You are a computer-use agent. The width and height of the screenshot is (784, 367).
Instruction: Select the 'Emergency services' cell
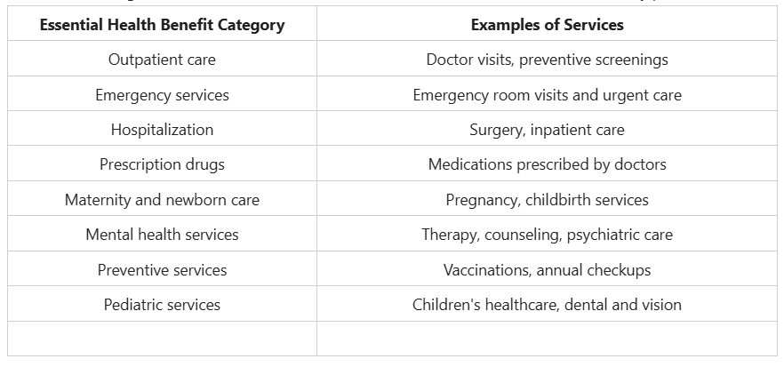click(162, 95)
